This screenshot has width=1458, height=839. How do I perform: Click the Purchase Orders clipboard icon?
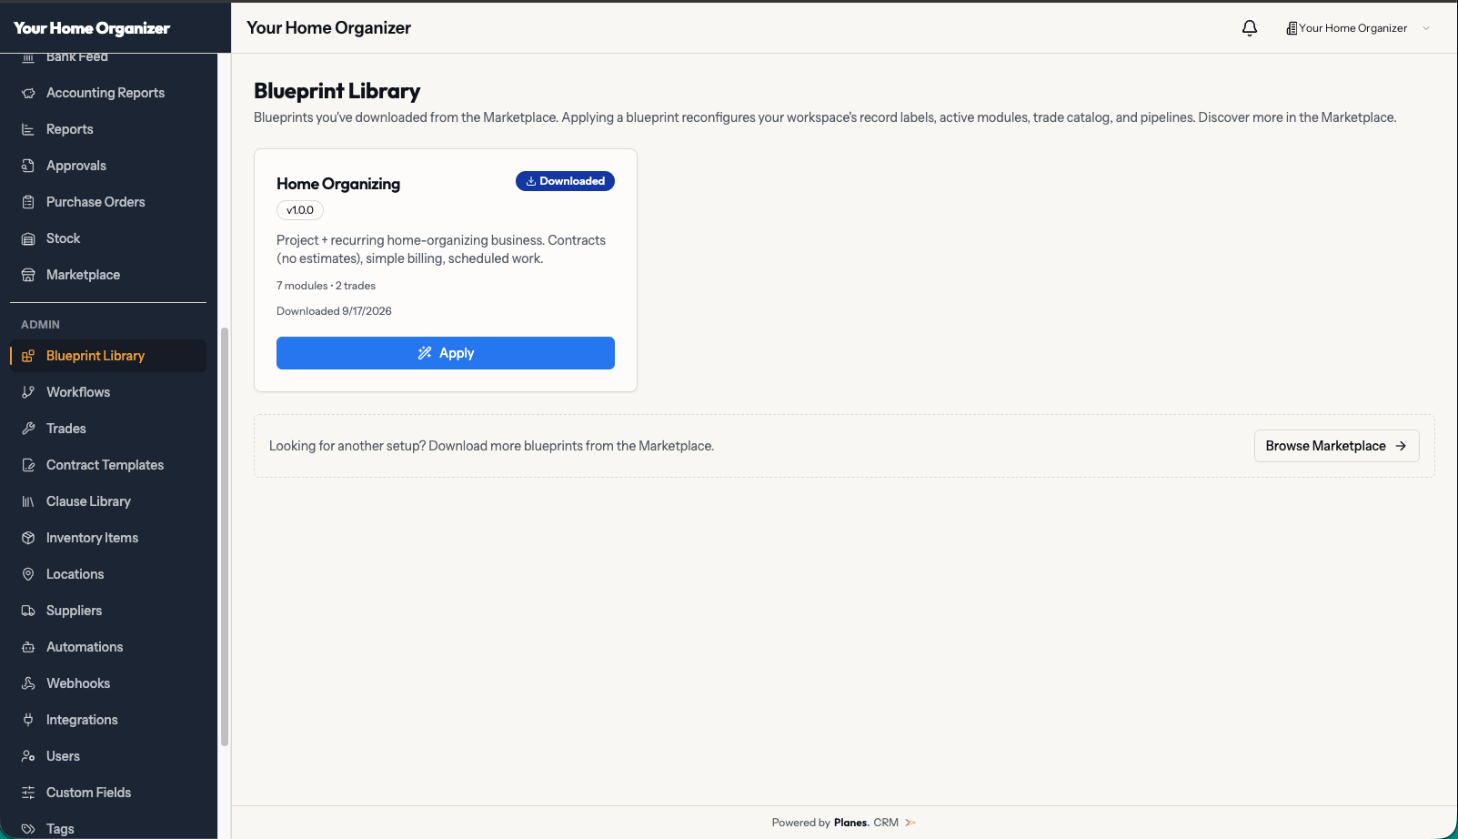[28, 202]
